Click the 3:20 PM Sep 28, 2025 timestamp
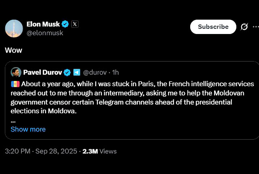This screenshot has height=174, width=259. click(40, 151)
